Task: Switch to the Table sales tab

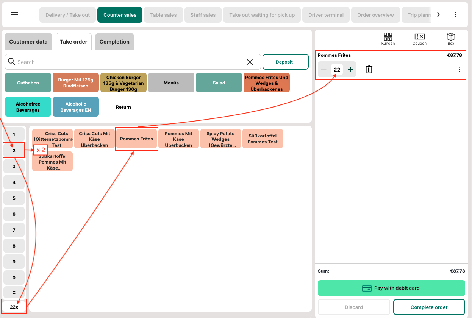Action: click(163, 15)
